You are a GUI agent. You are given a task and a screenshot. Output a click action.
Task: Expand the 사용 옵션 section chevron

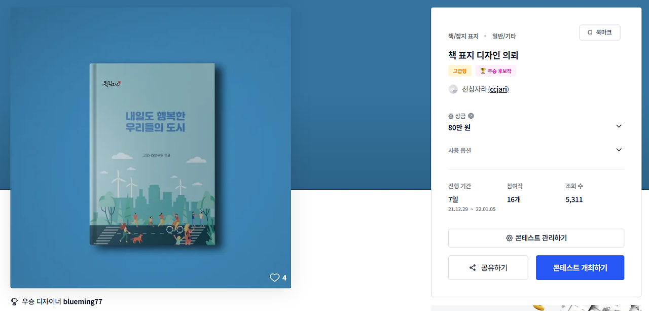[619, 150]
